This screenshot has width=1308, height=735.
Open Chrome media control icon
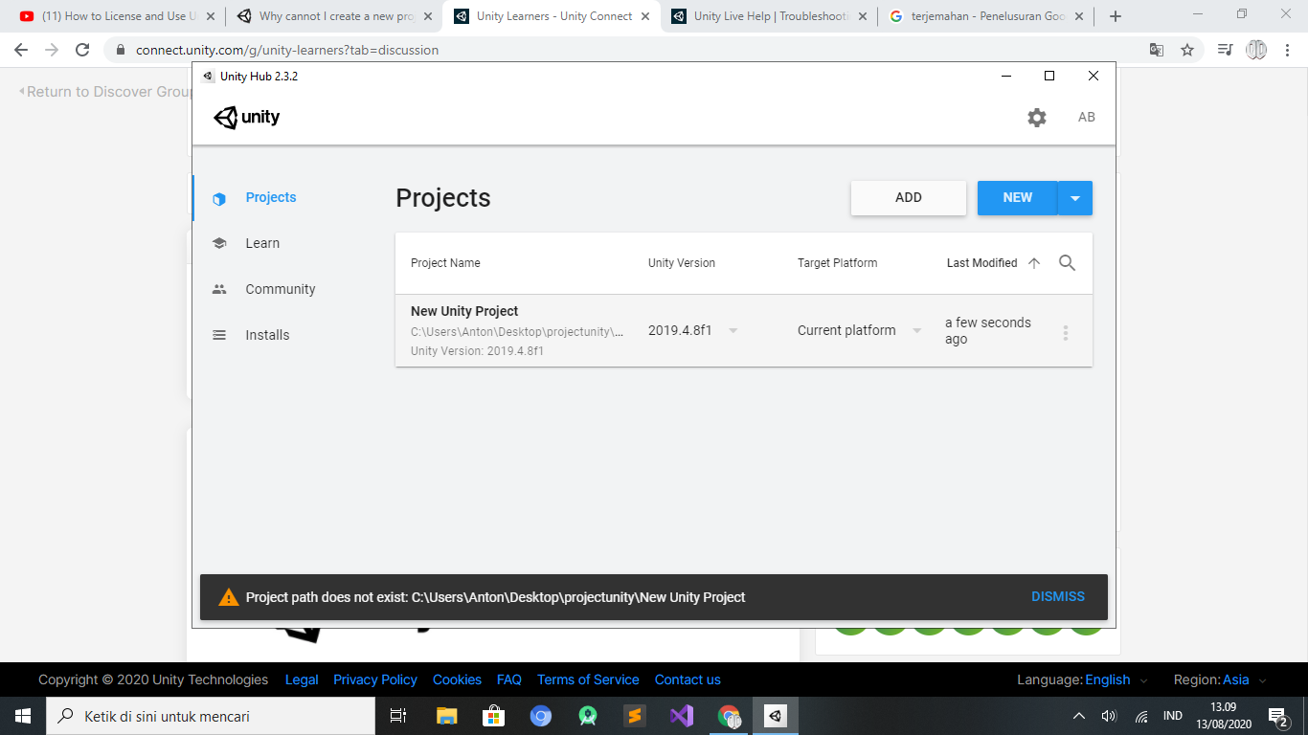pyautogui.click(x=1225, y=50)
